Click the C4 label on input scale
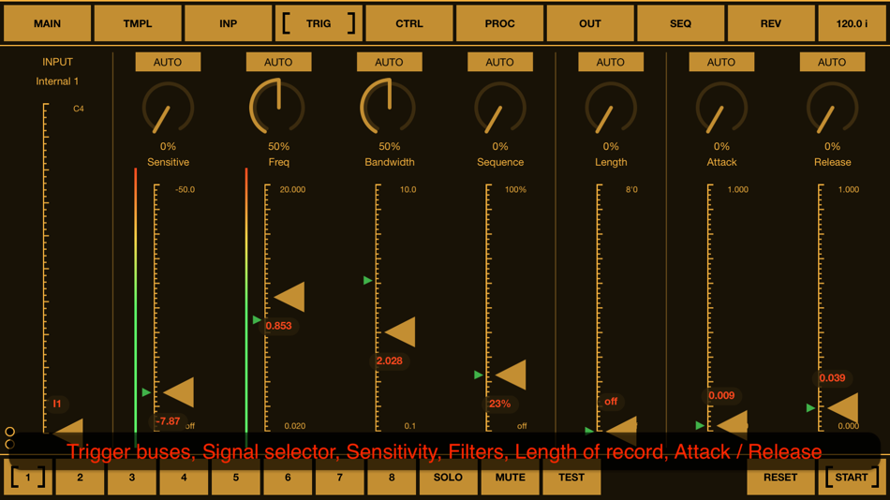This screenshot has height=500, width=890. pyautogui.click(x=79, y=109)
